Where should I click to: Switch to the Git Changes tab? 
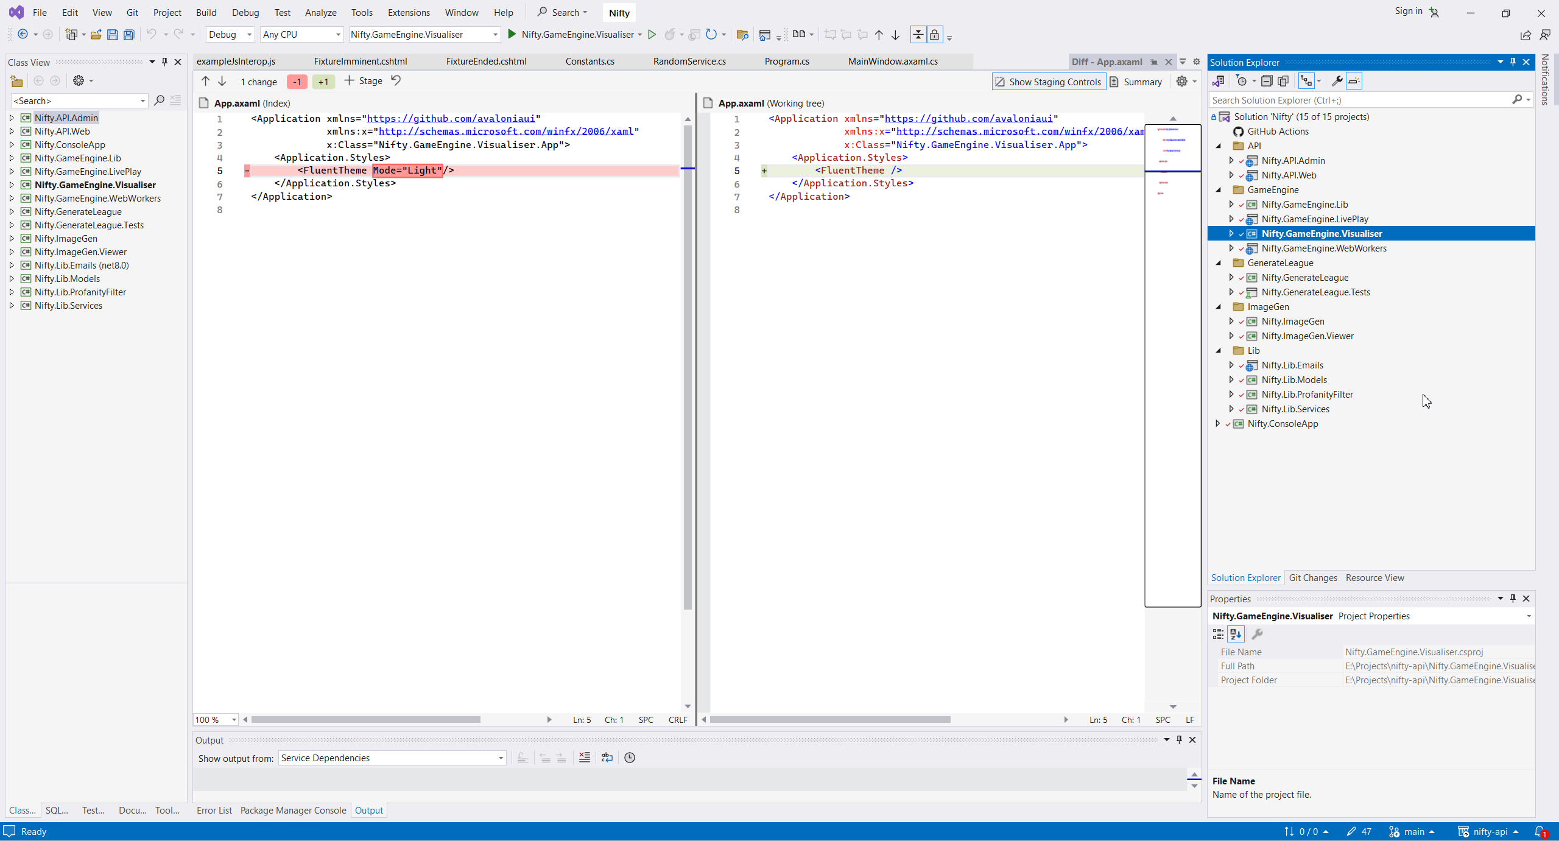(x=1312, y=577)
